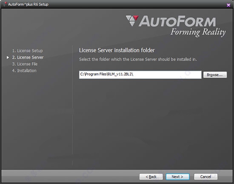Select step 1 License Setup
This screenshot has width=234, height=184.
click(28, 51)
